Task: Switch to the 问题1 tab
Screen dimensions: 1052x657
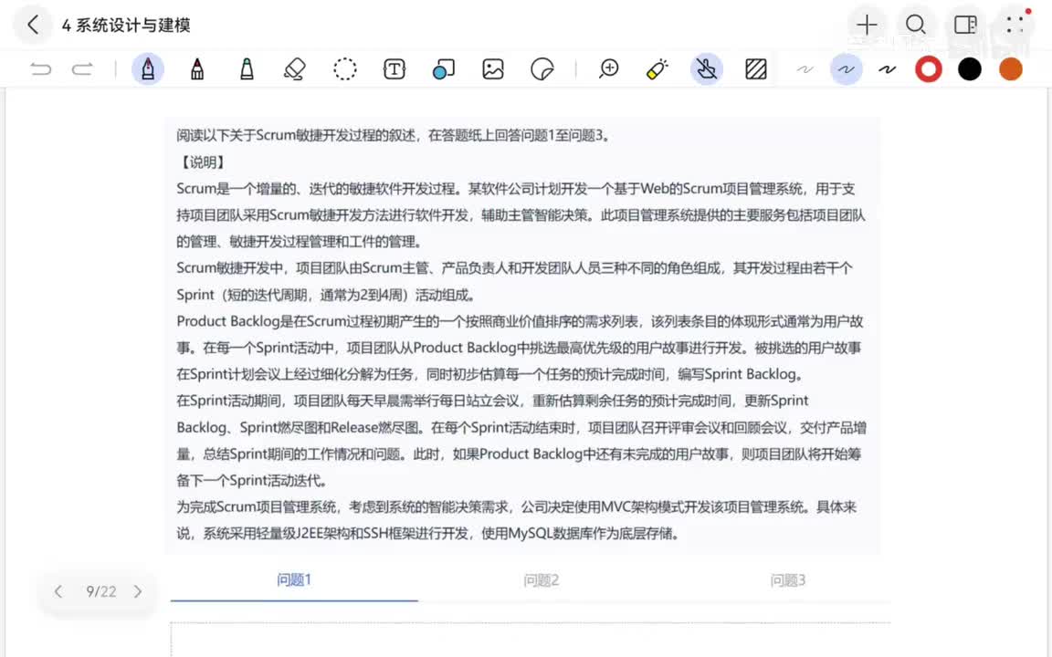Action: (294, 580)
